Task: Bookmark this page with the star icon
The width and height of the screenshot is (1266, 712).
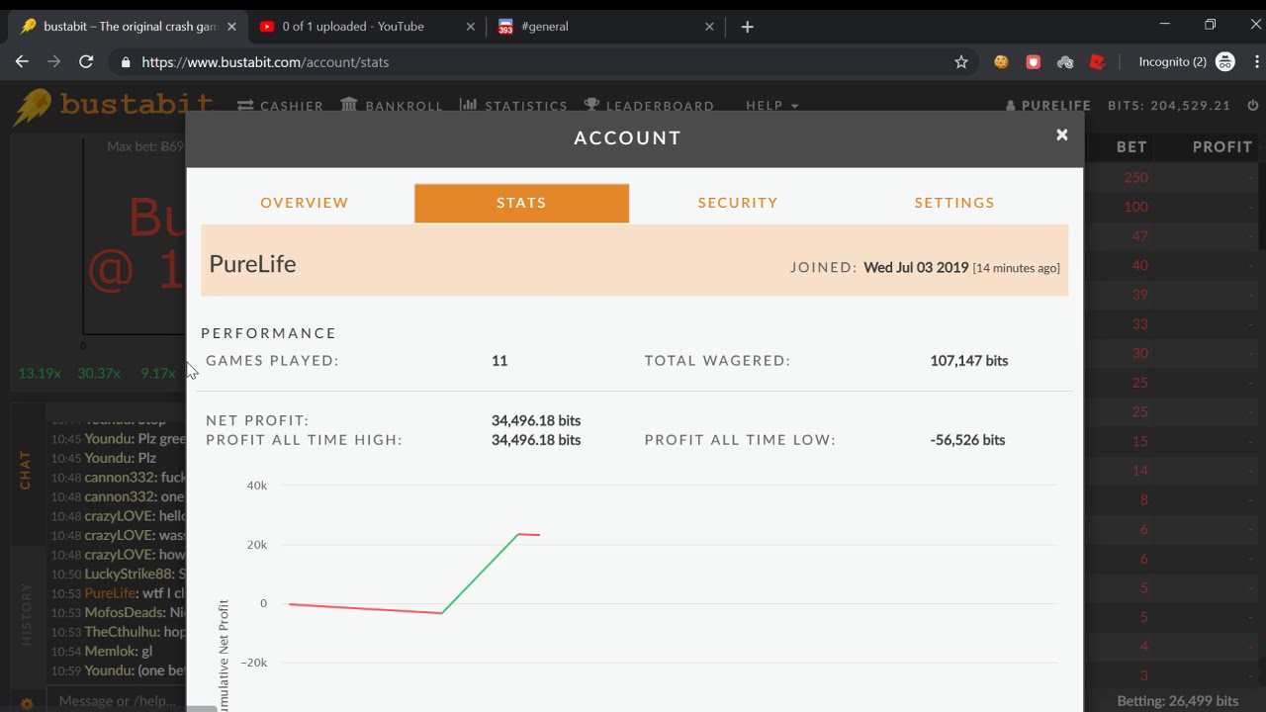Action: [961, 62]
